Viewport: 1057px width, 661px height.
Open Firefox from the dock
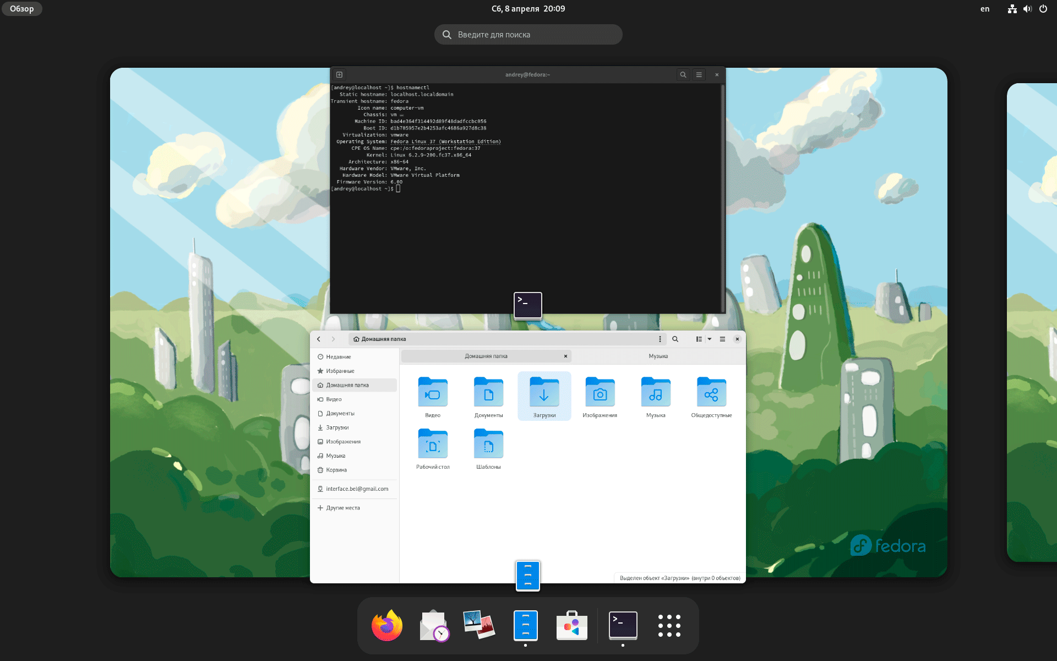point(387,626)
